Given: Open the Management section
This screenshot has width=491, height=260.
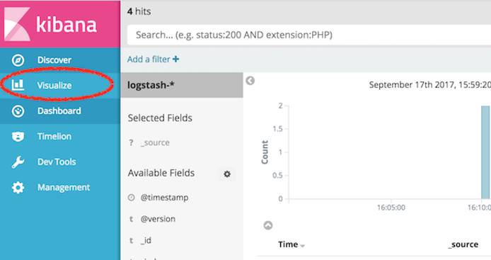Looking at the screenshot, I should point(60,188).
